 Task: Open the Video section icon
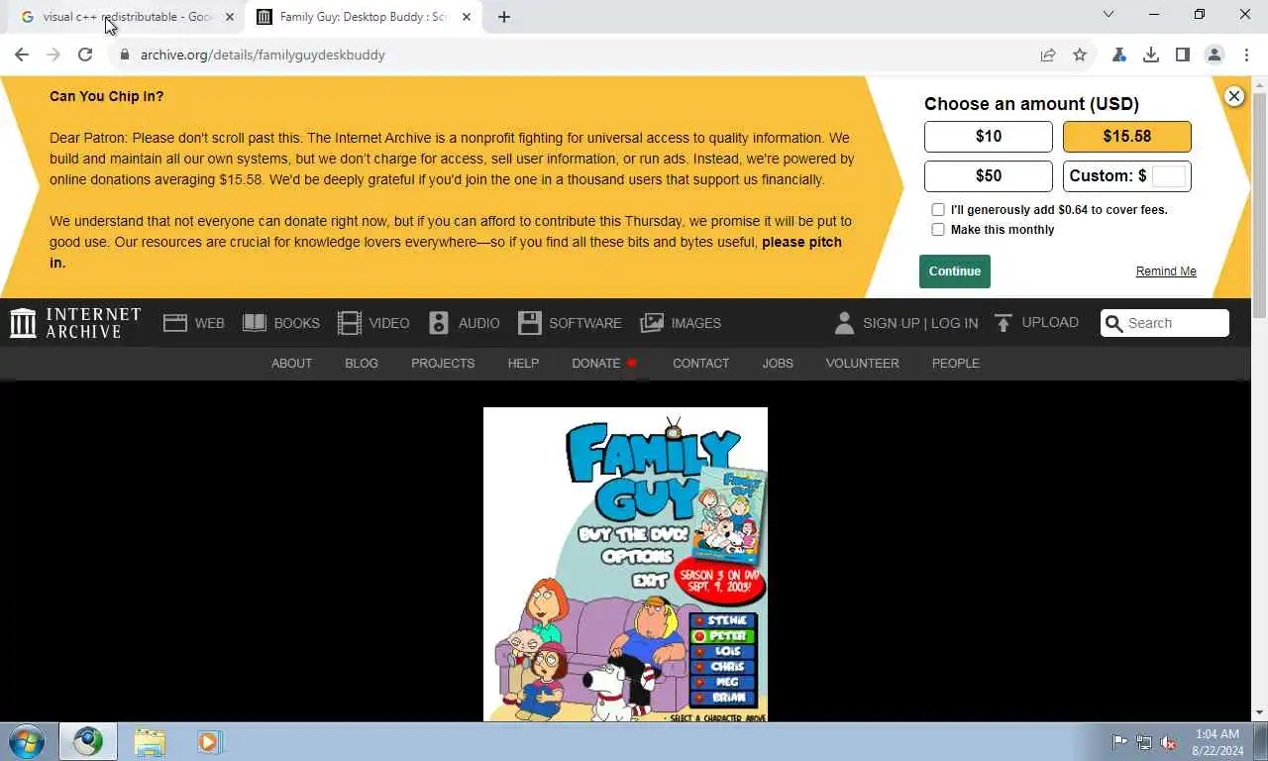click(x=350, y=323)
